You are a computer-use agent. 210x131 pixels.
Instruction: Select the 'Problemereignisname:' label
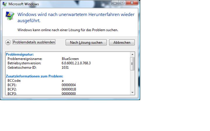coord(25,59)
